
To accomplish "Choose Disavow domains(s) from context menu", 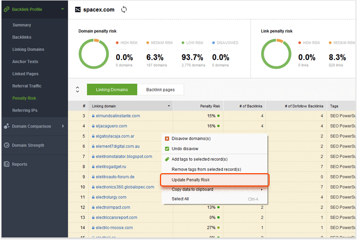I will [x=215, y=139].
